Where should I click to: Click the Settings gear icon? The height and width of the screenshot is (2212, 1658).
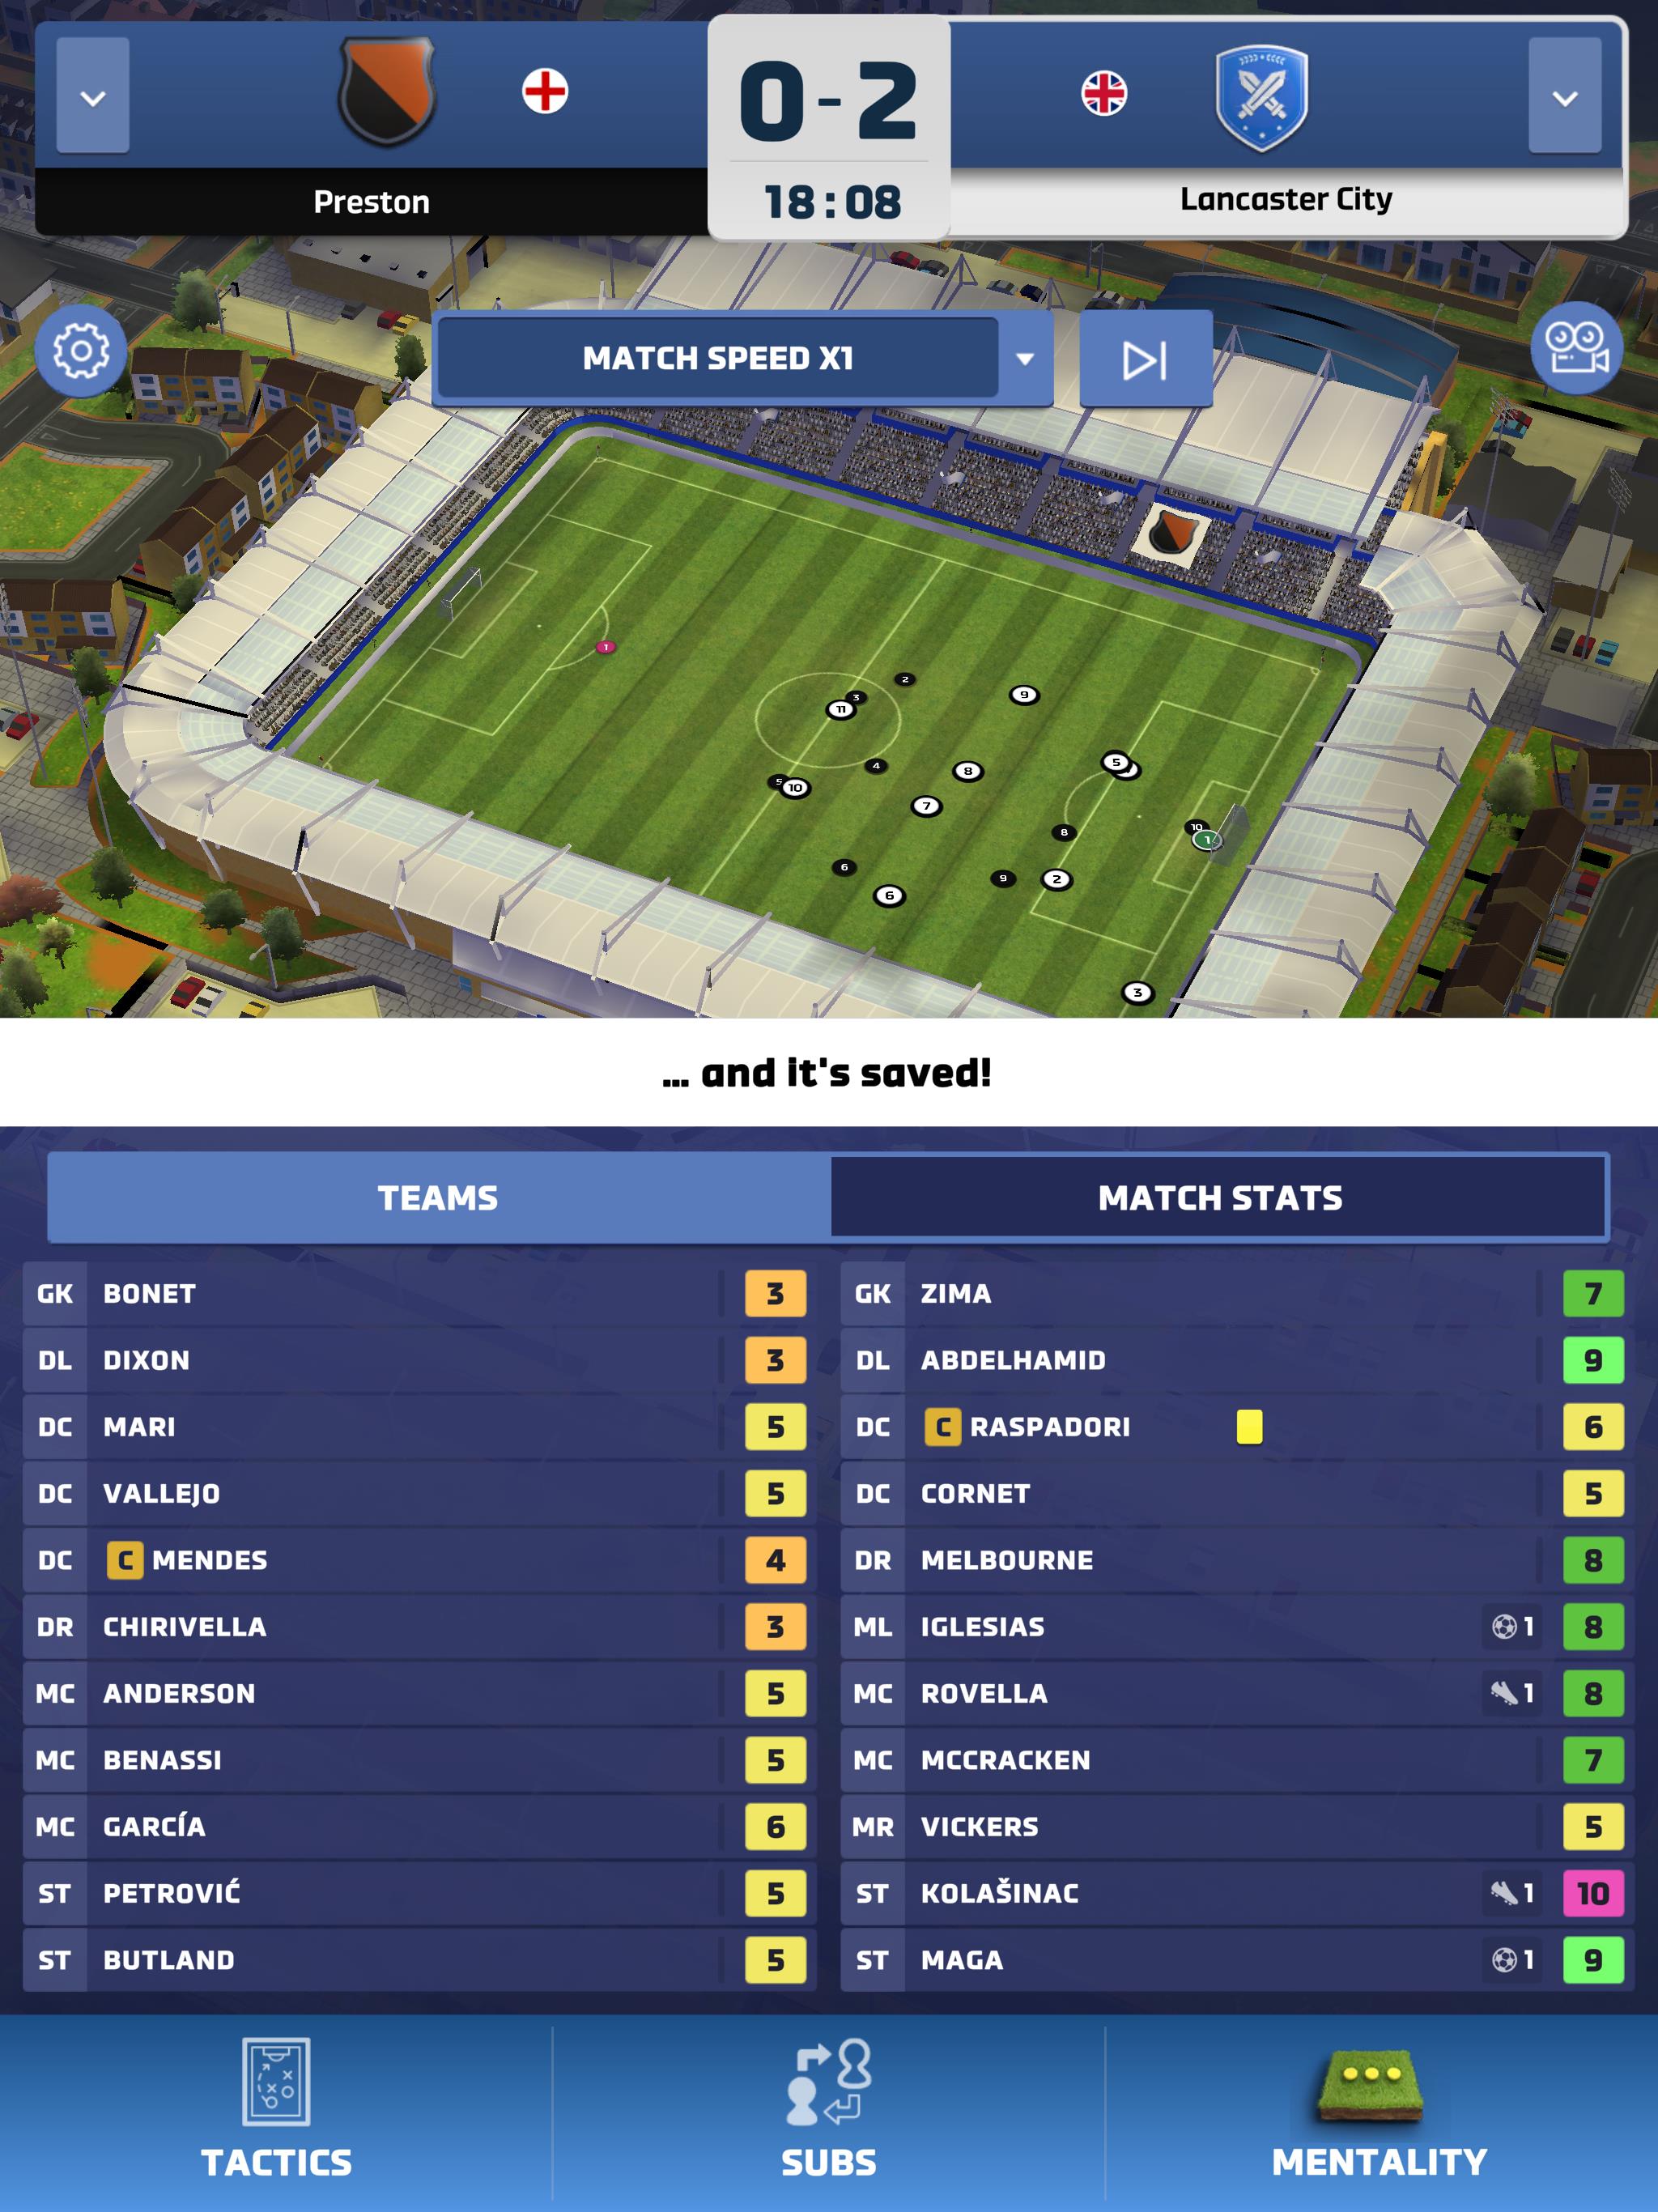[82, 360]
